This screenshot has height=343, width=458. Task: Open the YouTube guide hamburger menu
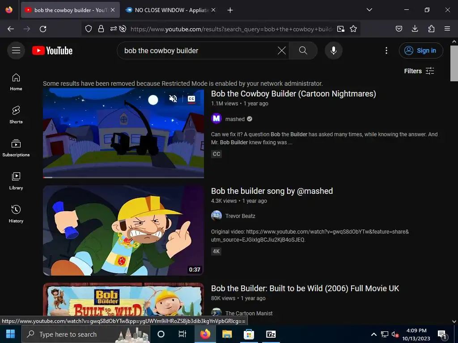pos(16,50)
